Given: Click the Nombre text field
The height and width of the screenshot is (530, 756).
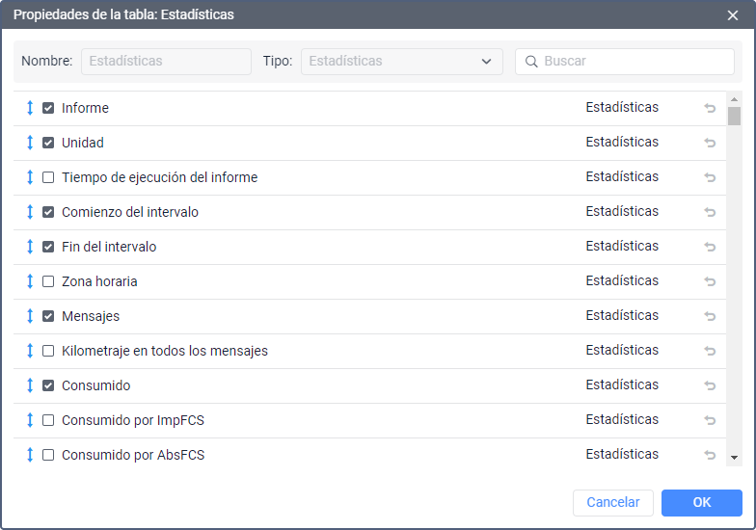Looking at the screenshot, I should pos(166,62).
